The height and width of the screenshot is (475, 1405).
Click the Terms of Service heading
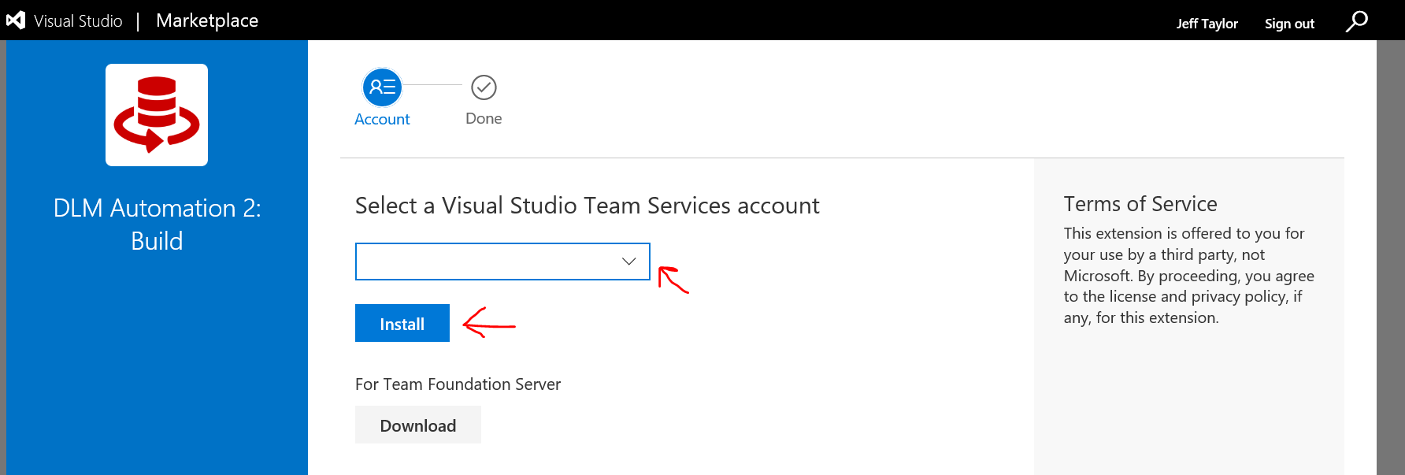(1140, 204)
